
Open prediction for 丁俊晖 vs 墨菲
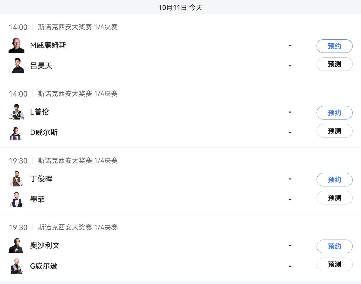[334, 198]
